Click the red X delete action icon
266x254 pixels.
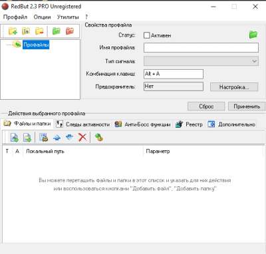82,137
